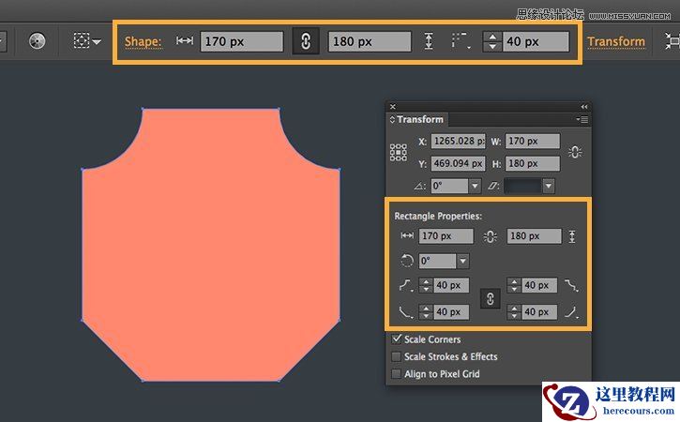Open bottom-right corner type icon
The width and height of the screenshot is (680, 422).
(571, 312)
